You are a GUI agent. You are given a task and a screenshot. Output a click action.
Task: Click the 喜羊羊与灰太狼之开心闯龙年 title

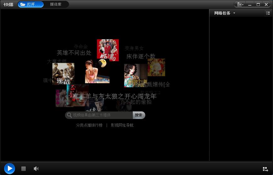coord(115,96)
